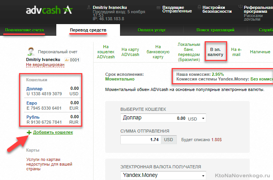Open the Перевод средств tab

pos(88,30)
